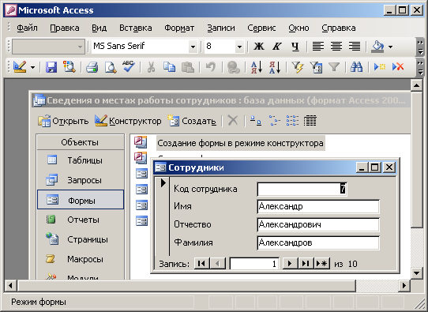Expand standard toolbar overflow options
Screen dimensions: 428x312
coord(420,67)
